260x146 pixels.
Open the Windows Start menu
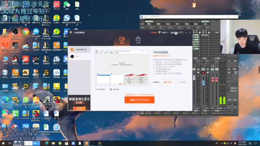[x=3, y=143]
